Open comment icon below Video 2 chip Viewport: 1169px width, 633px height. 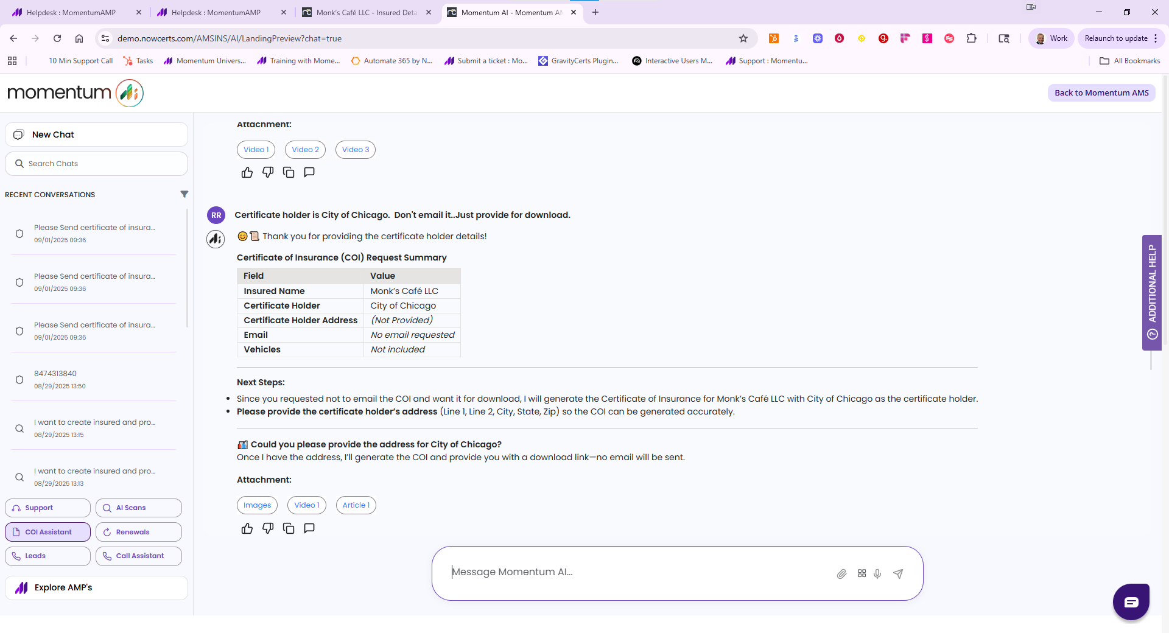[x=309, y=172]
